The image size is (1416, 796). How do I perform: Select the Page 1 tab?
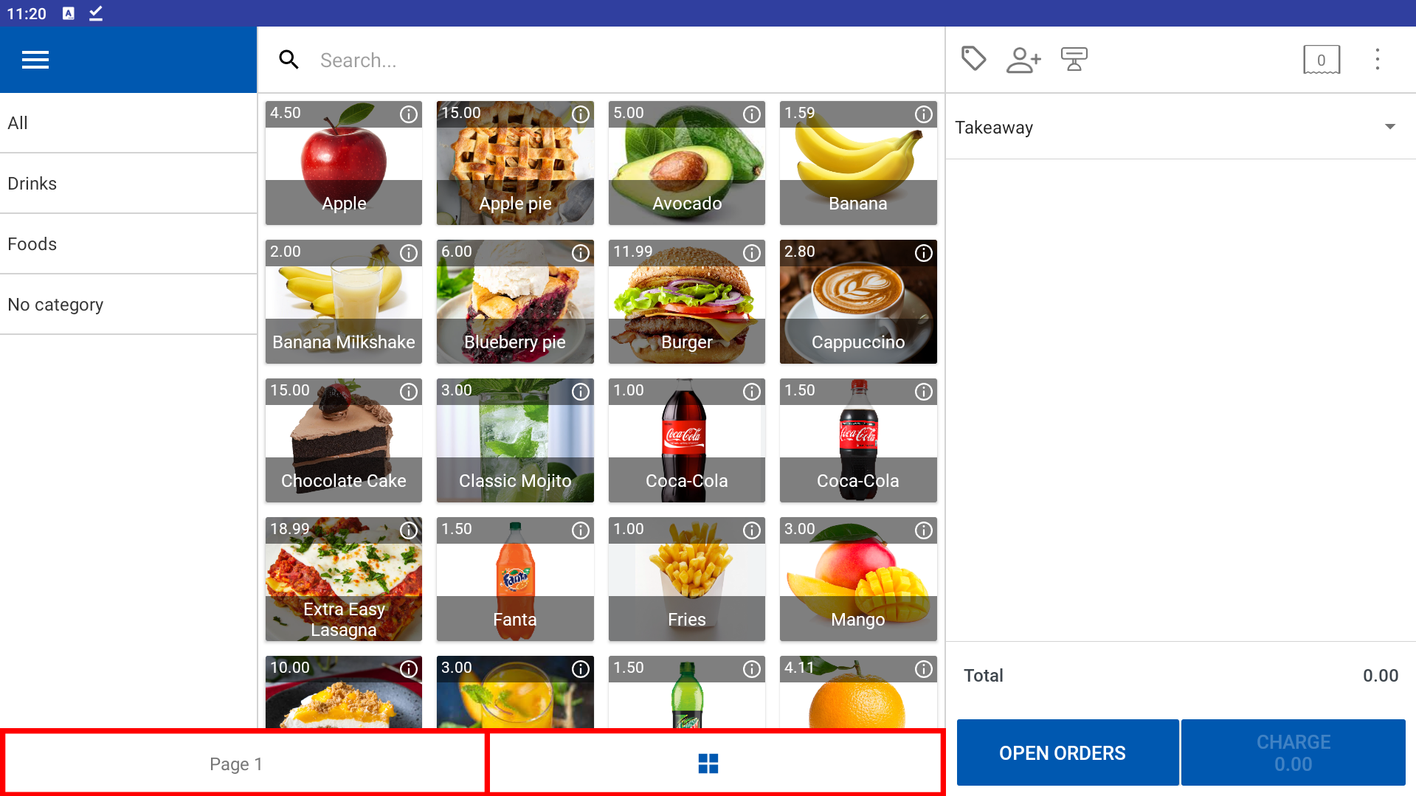tap(236, 764)
